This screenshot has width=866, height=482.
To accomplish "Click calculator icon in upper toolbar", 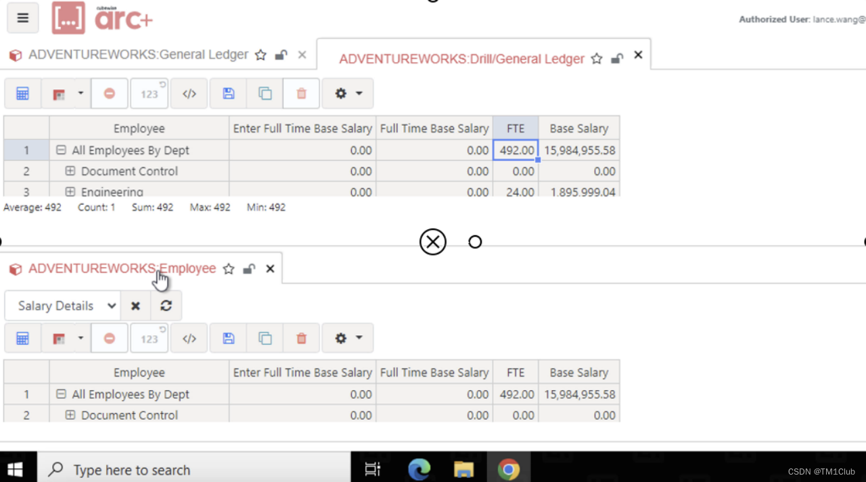I will (22, 94).
